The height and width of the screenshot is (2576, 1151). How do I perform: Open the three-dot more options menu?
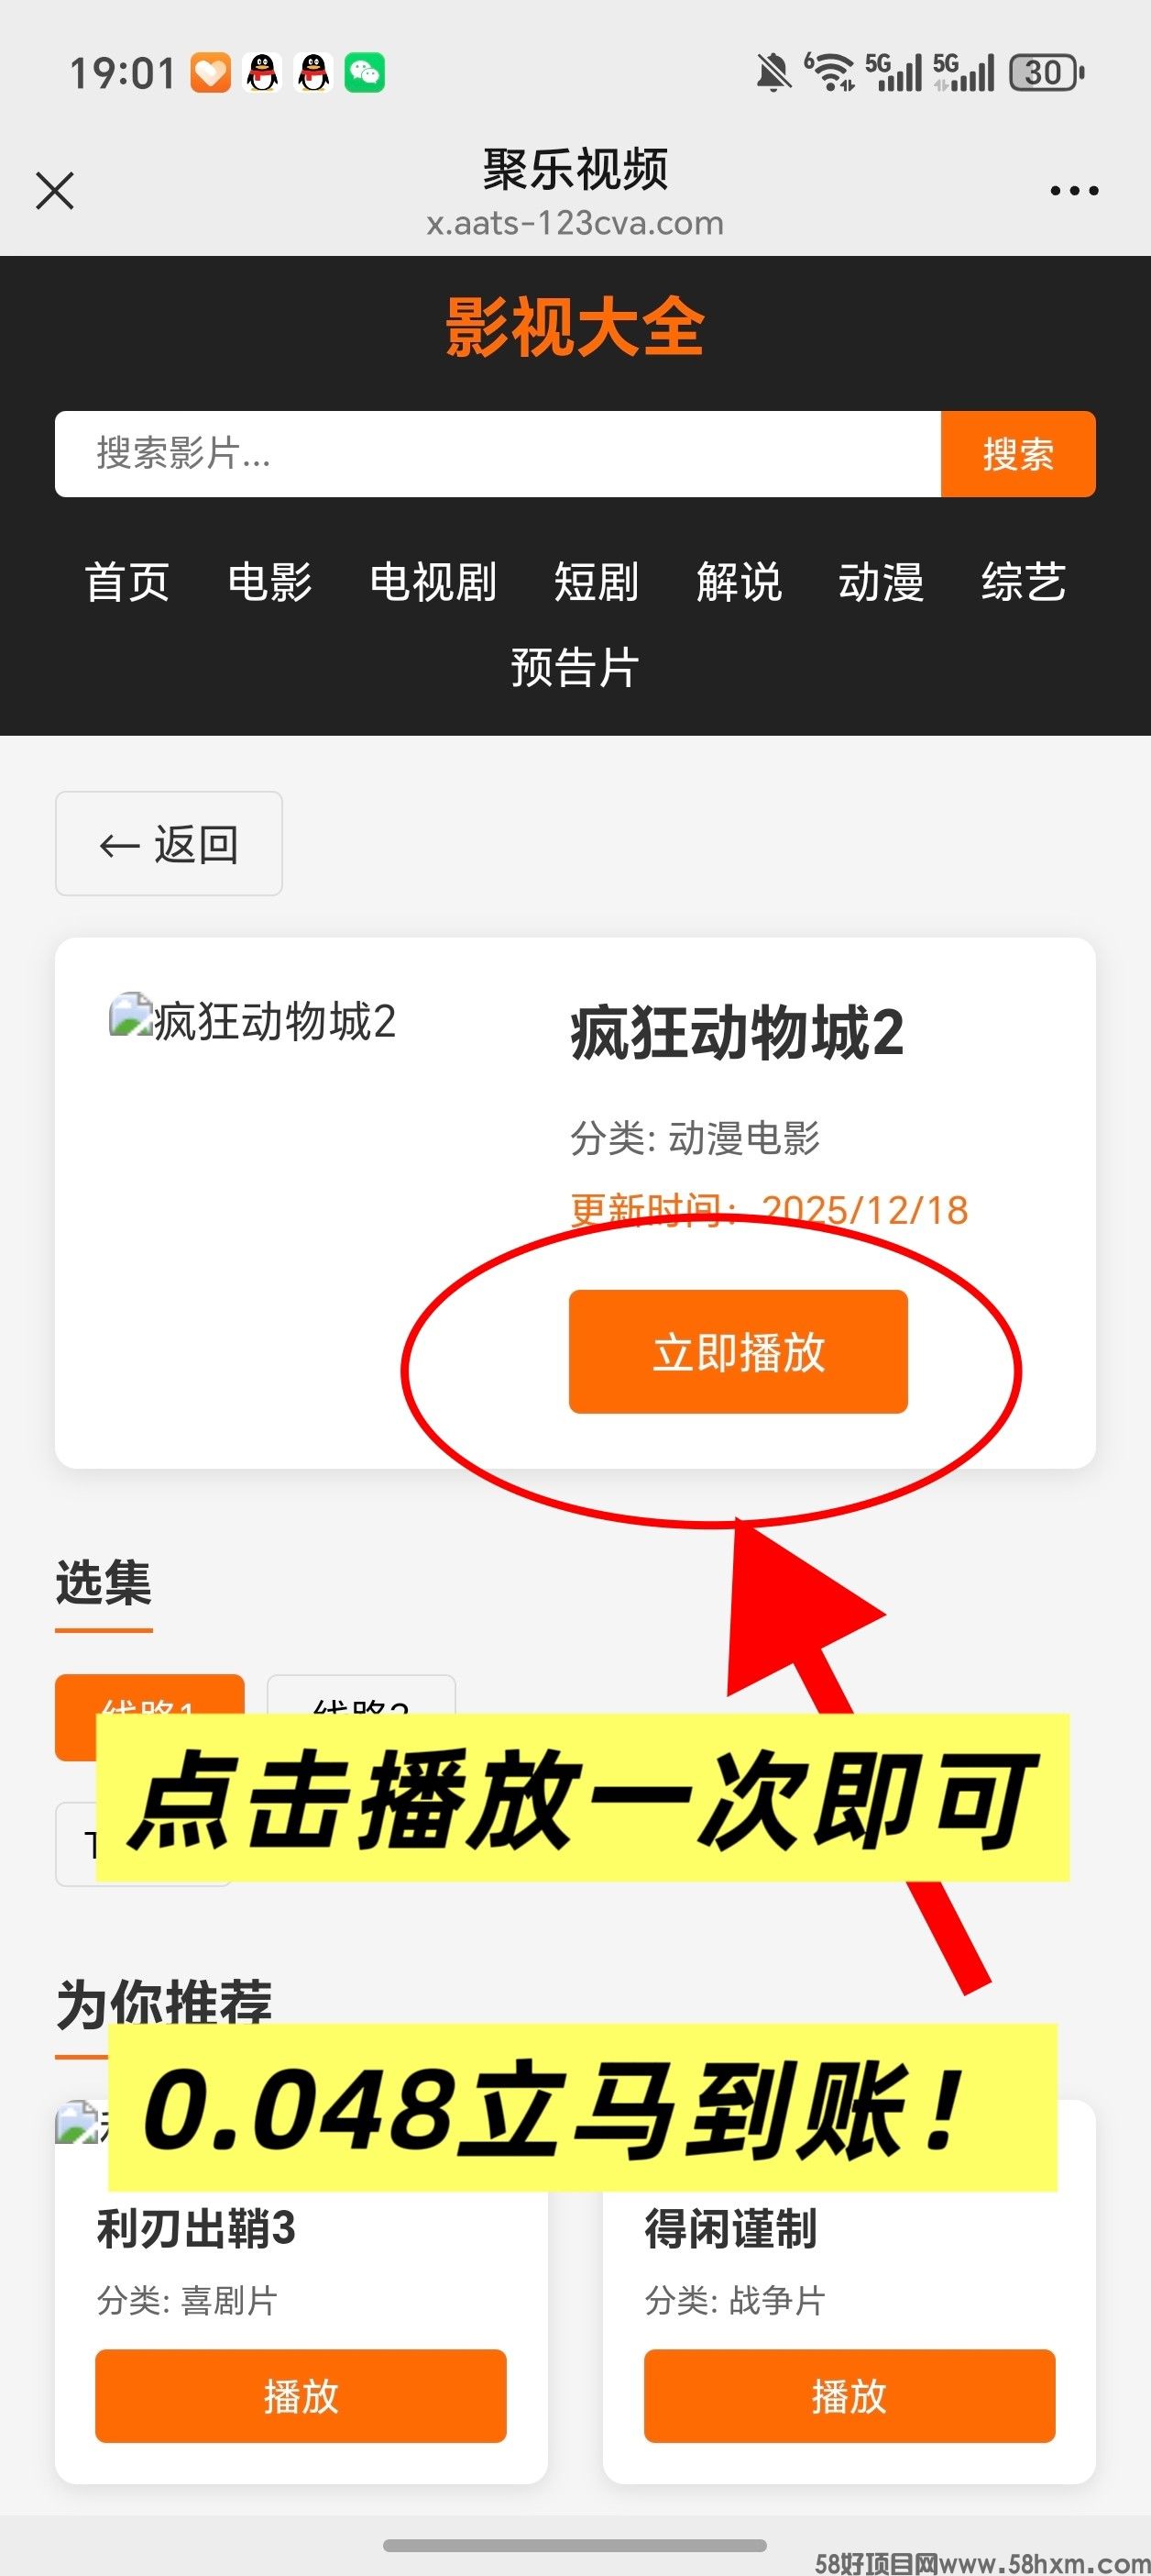coord(1074,190)
